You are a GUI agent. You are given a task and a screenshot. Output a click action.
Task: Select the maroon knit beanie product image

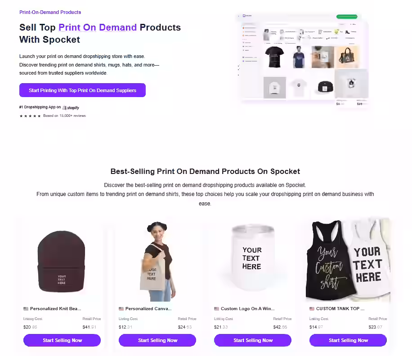coord(62,262)
